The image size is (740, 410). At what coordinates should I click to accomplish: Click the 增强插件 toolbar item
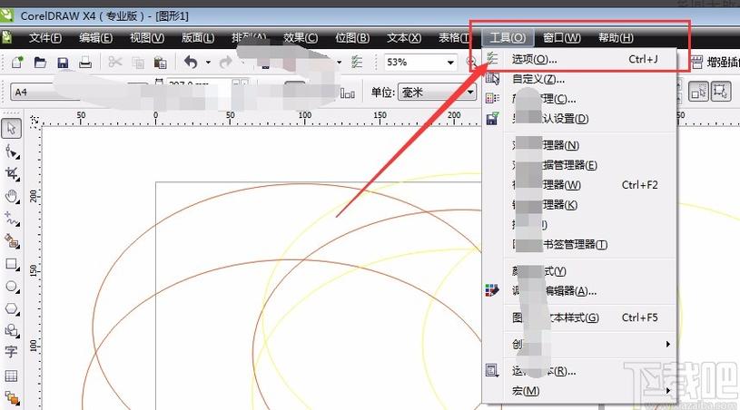click(x=715, y=62)
